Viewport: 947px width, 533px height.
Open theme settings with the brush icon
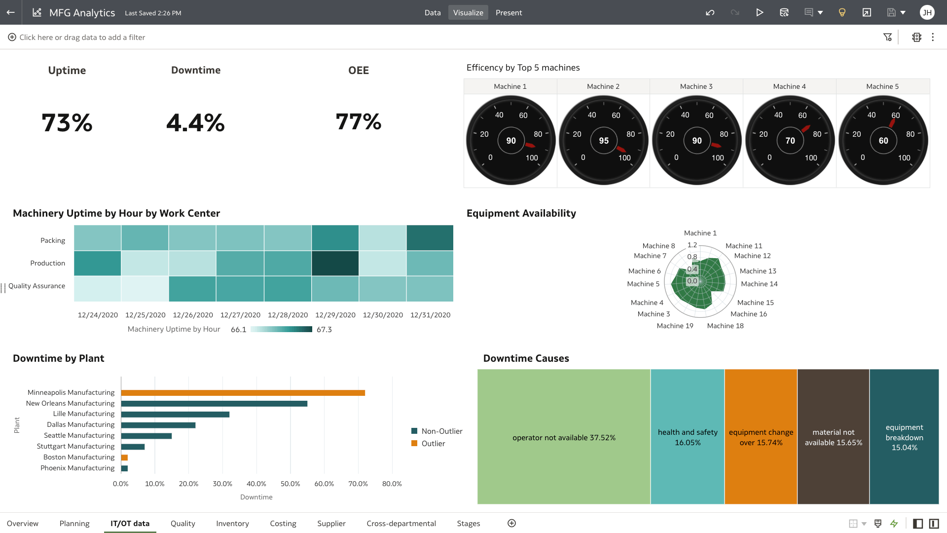coord(878,523)
